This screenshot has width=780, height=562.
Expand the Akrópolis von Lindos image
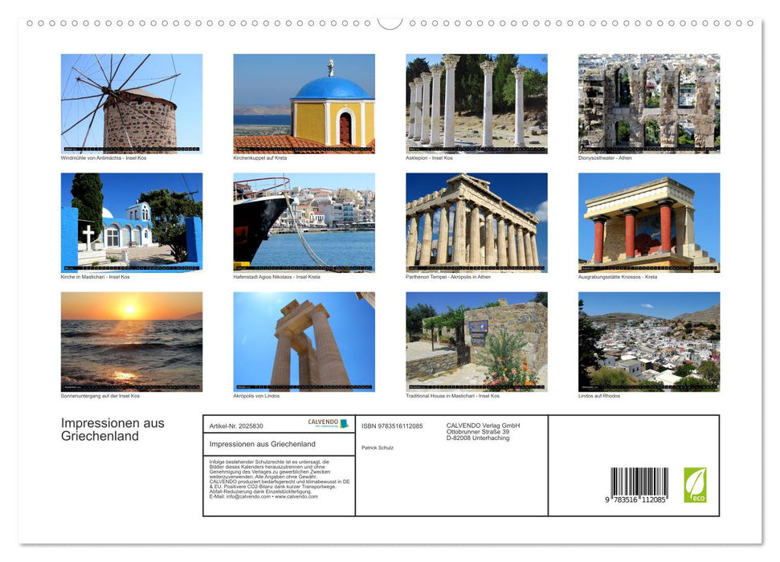click(304, 342)
